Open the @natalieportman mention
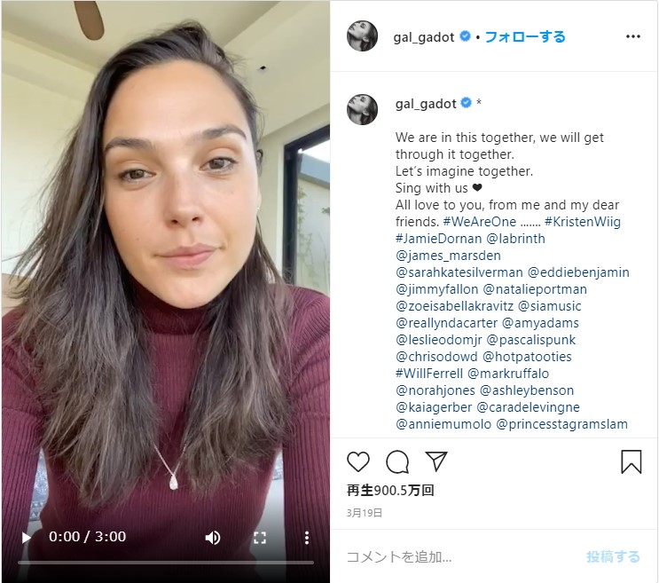 coord(535,289)
